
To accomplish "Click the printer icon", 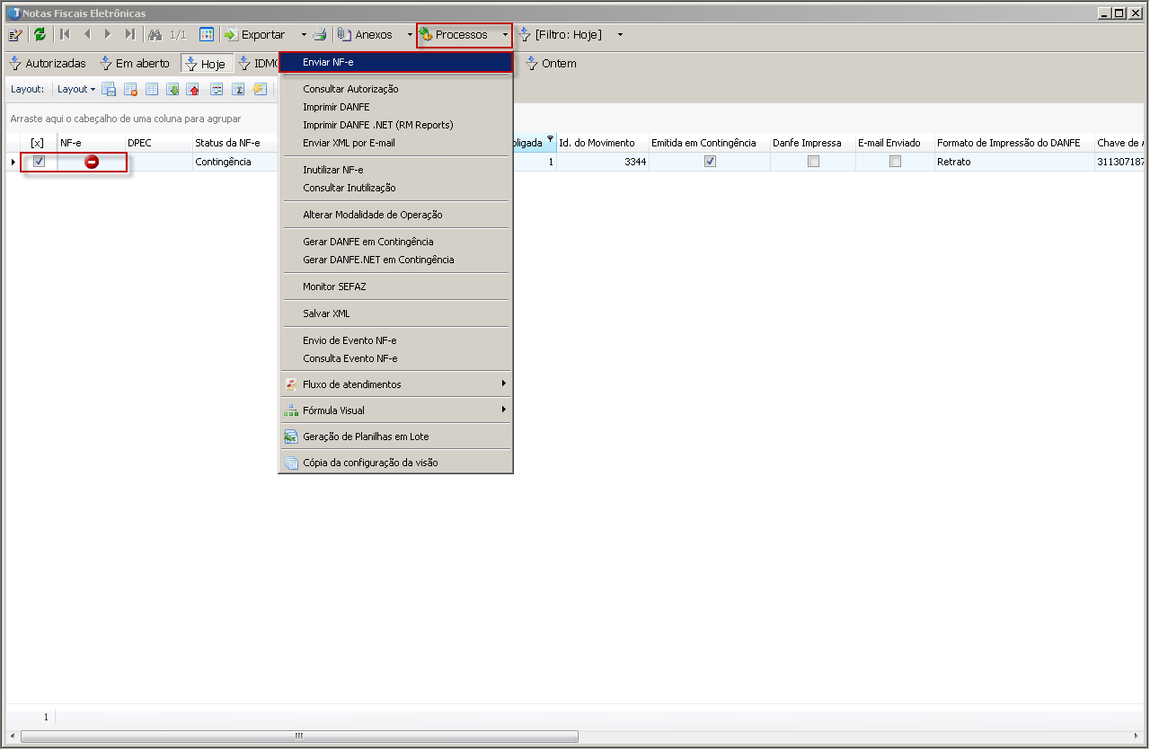I will tap(321, 35).
